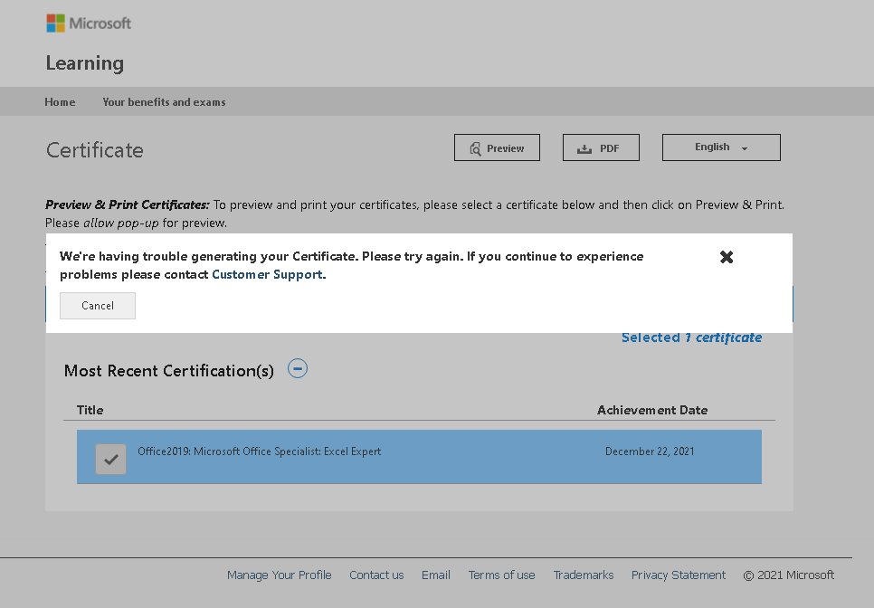This screenshot has width=874, height=608.
Task: Open the Contact us footer link
Action: click(376, 575)
